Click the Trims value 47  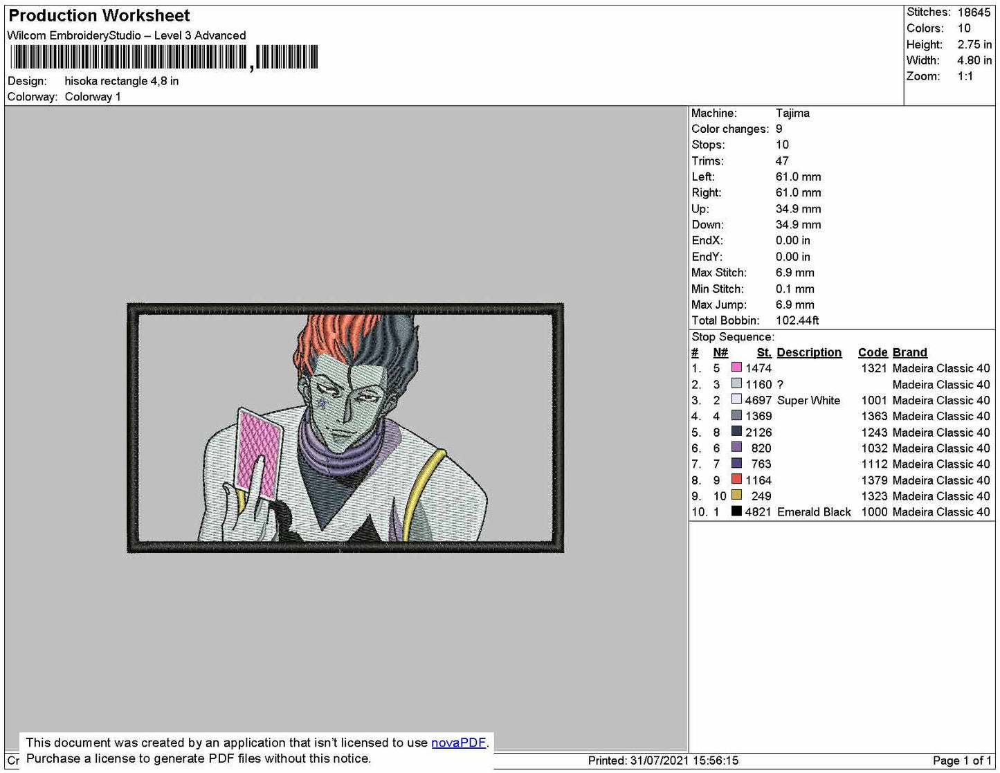(x=782, y=161)
